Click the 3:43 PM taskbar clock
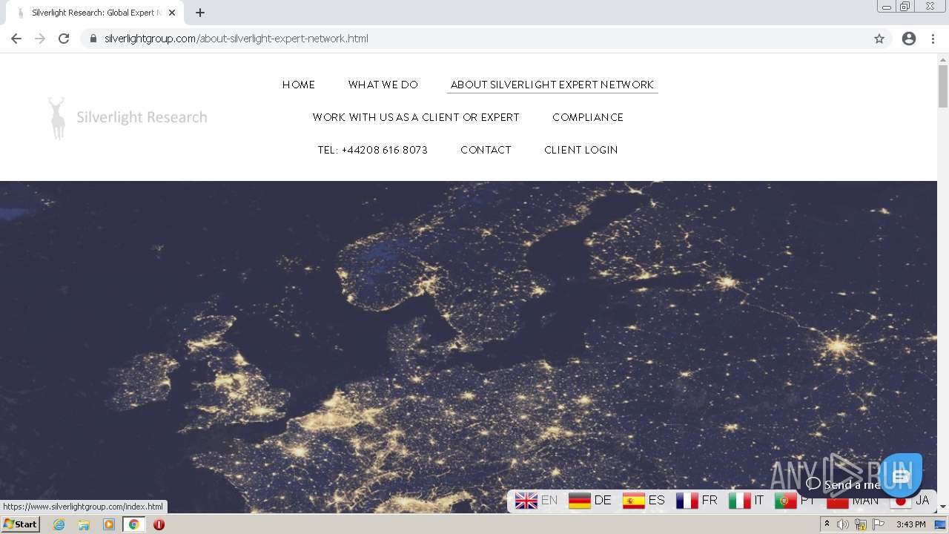This screenshot has width=949, height=534. coord(910,524)
